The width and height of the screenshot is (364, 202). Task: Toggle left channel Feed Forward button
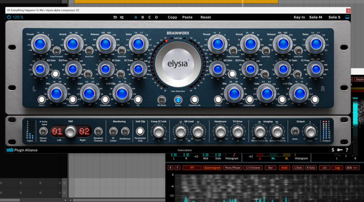[56, 50]
